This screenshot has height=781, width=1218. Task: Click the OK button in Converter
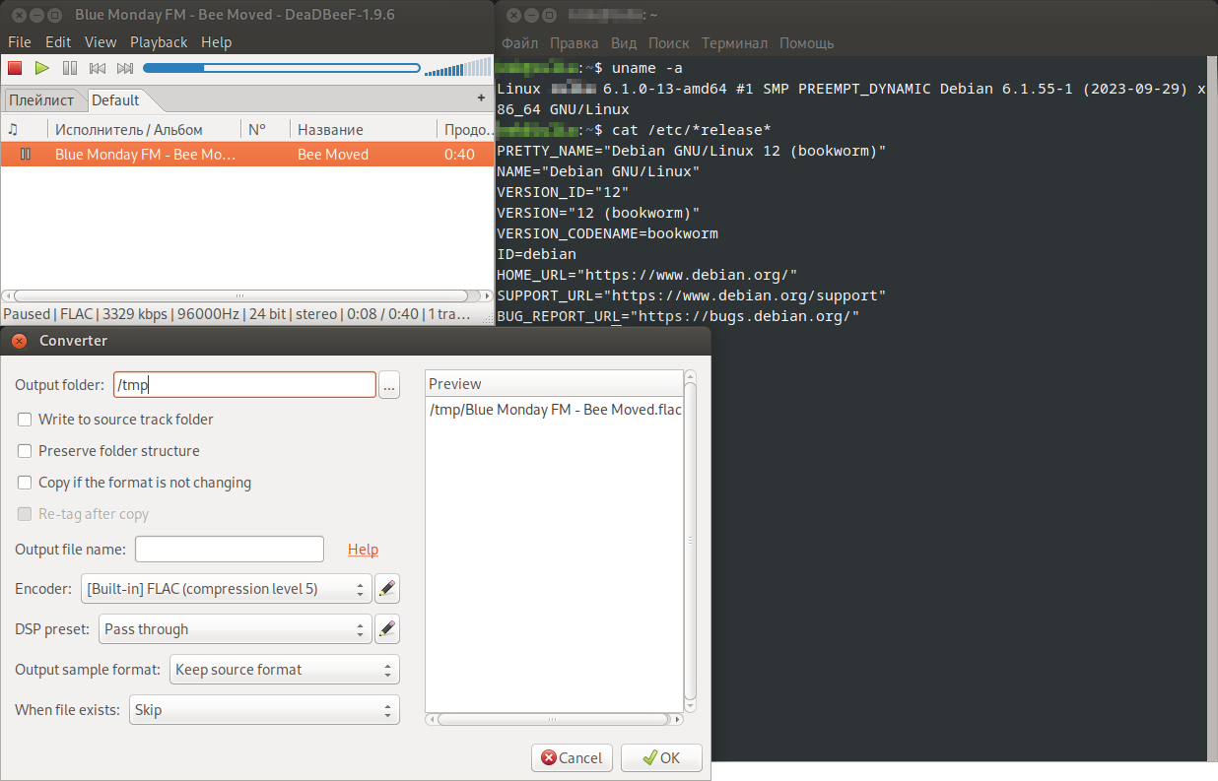tap(661, 757)
